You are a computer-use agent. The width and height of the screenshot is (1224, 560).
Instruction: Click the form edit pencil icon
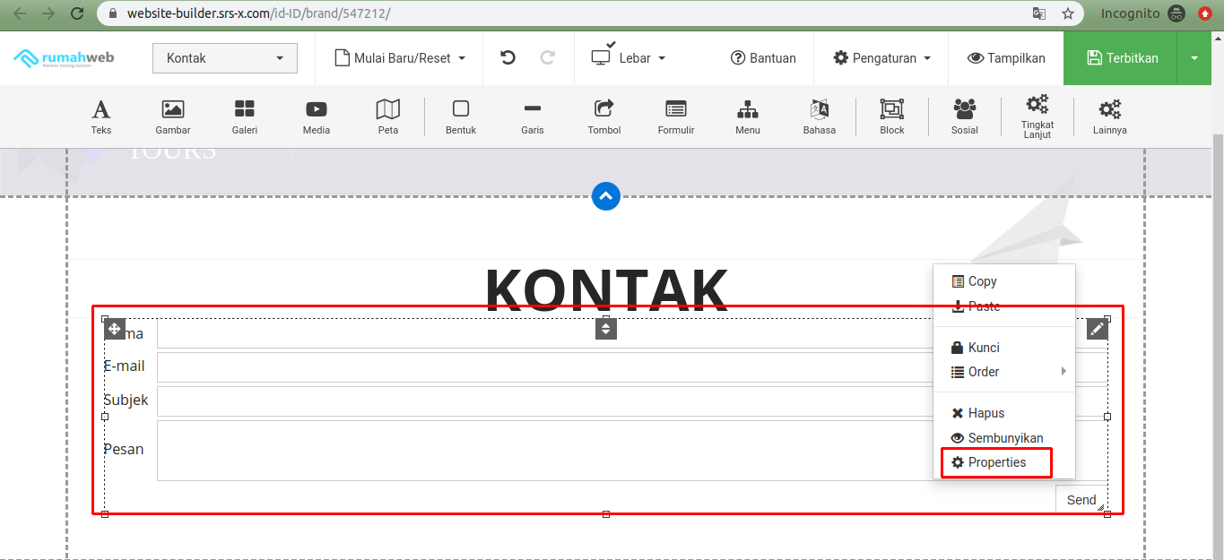tap(1098, 329)
